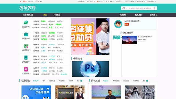Click the 更多 arrow icon in 职场技能 section
Viewport: 176px width, 99px height.
click(147, 81)
